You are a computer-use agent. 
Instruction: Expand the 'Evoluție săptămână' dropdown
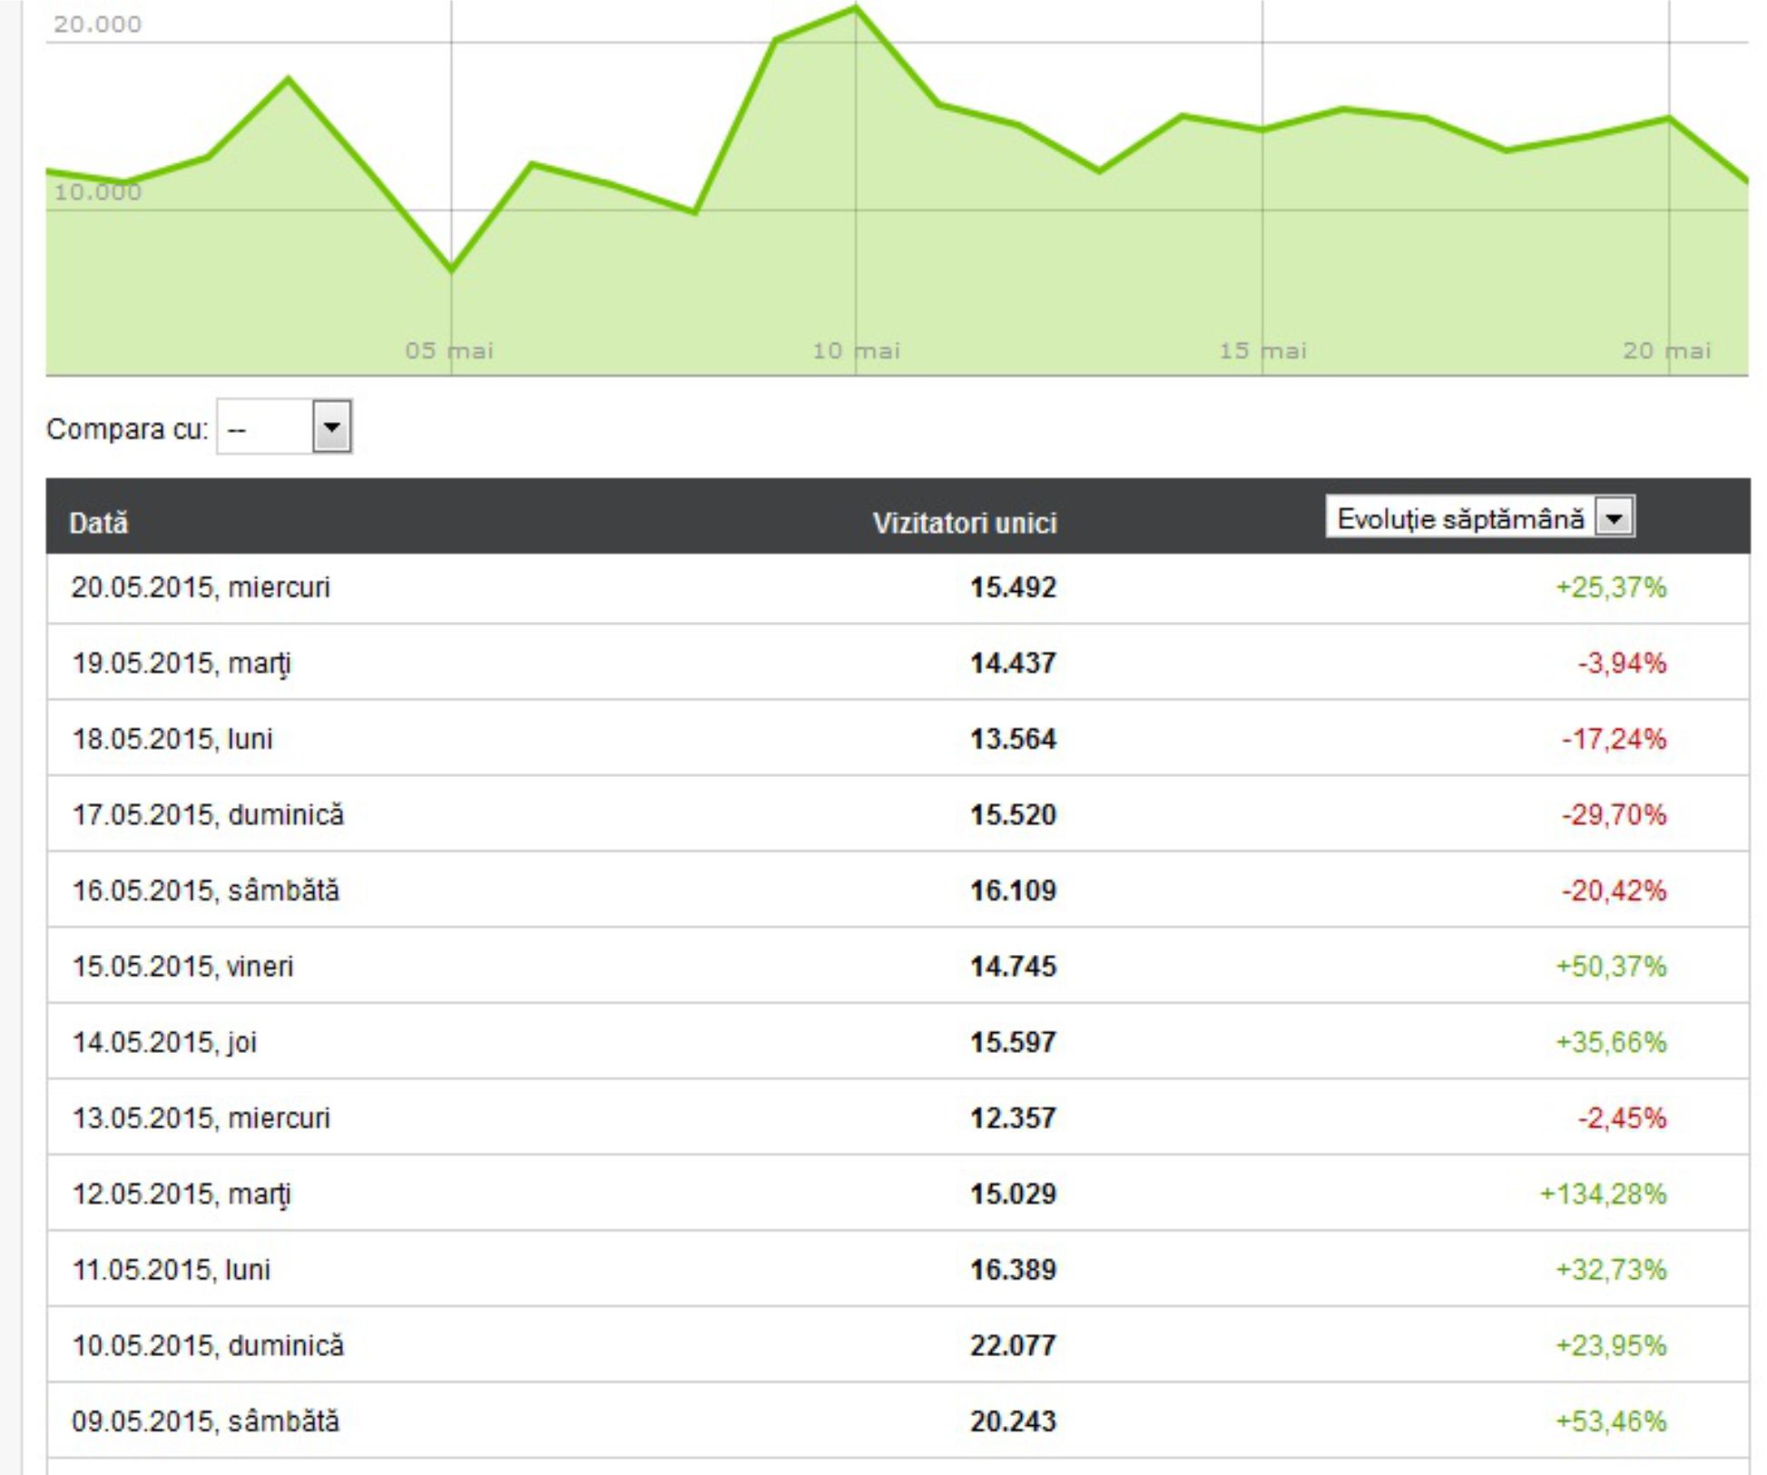click(1480, 517)
